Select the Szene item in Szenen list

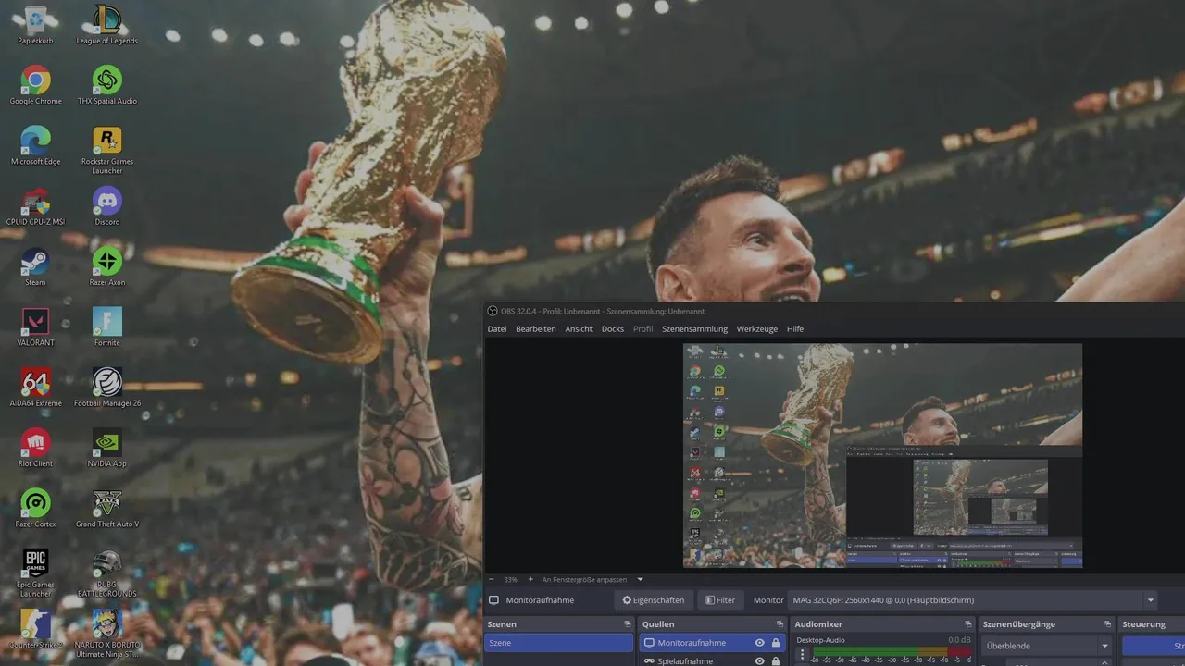pyautogui.click(x=559, y=643)
